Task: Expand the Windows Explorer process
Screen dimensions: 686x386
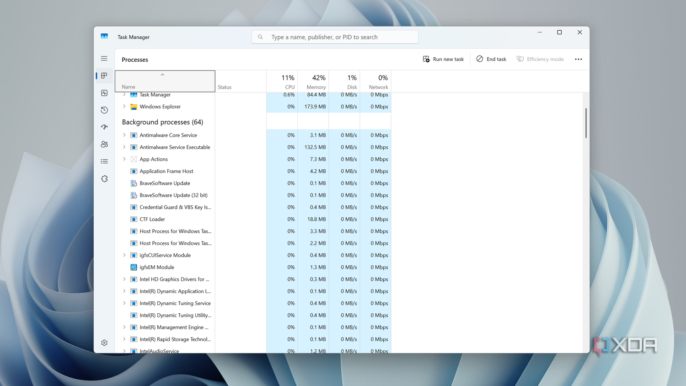Action: pos(124,107)
